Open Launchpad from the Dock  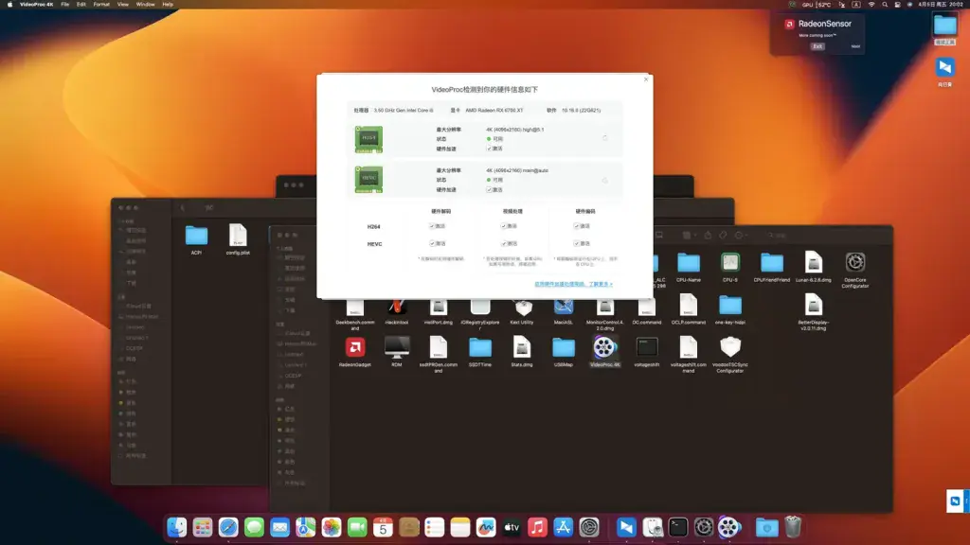(x=203, y=527)
